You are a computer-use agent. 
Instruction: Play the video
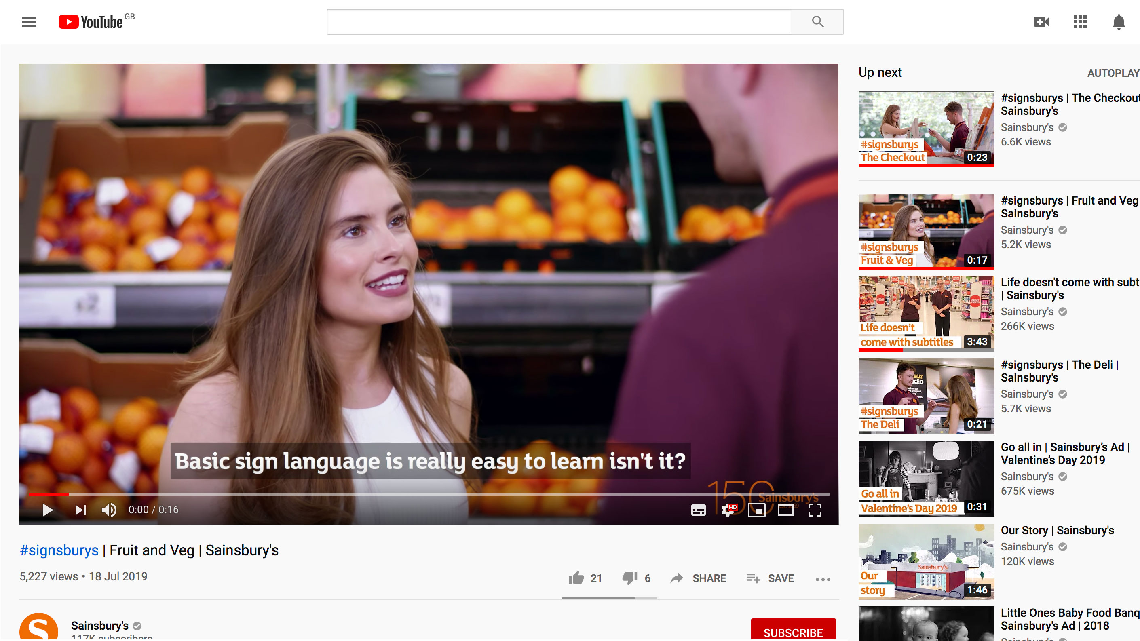47,510
